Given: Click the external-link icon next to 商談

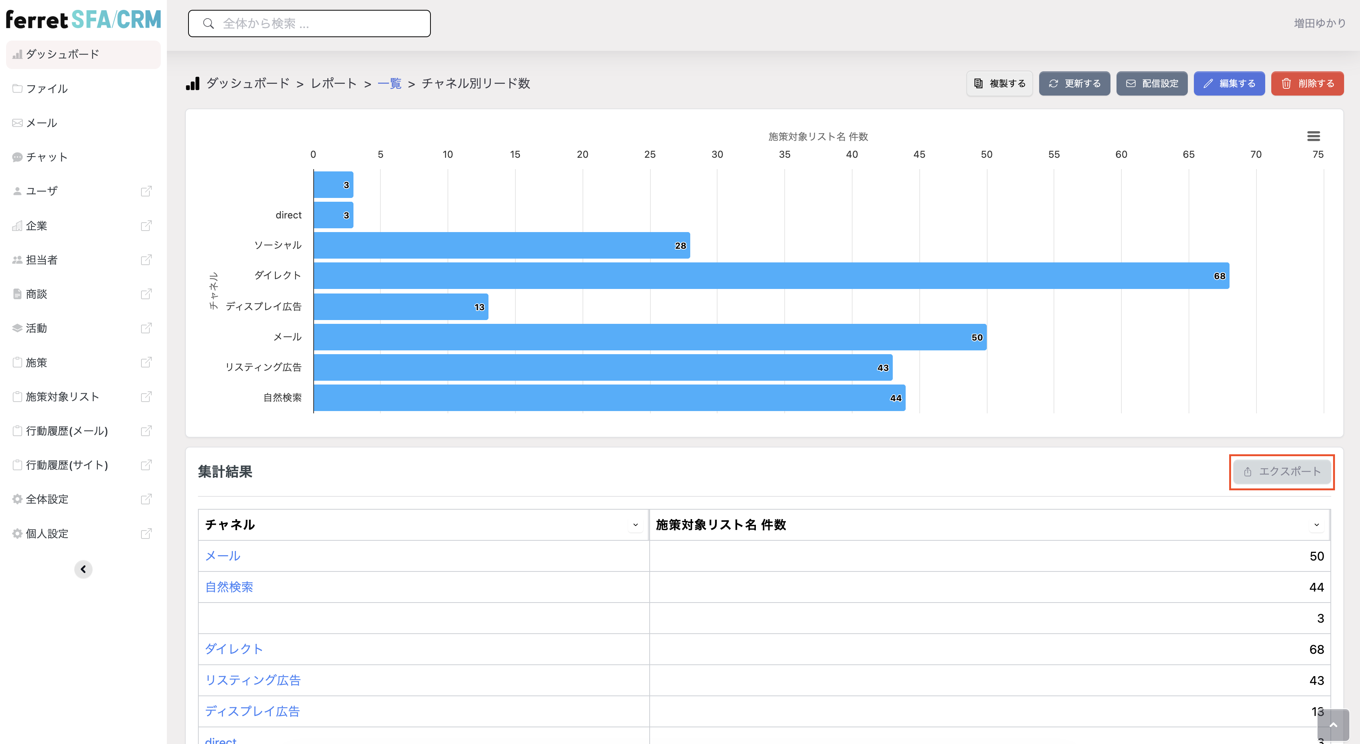Looking at the screenshot, I should (x=146, y=294).
